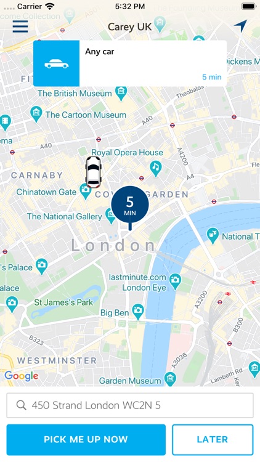
Task: Tap the Chinatown Gate camera marker
Action: pos(86,190)
